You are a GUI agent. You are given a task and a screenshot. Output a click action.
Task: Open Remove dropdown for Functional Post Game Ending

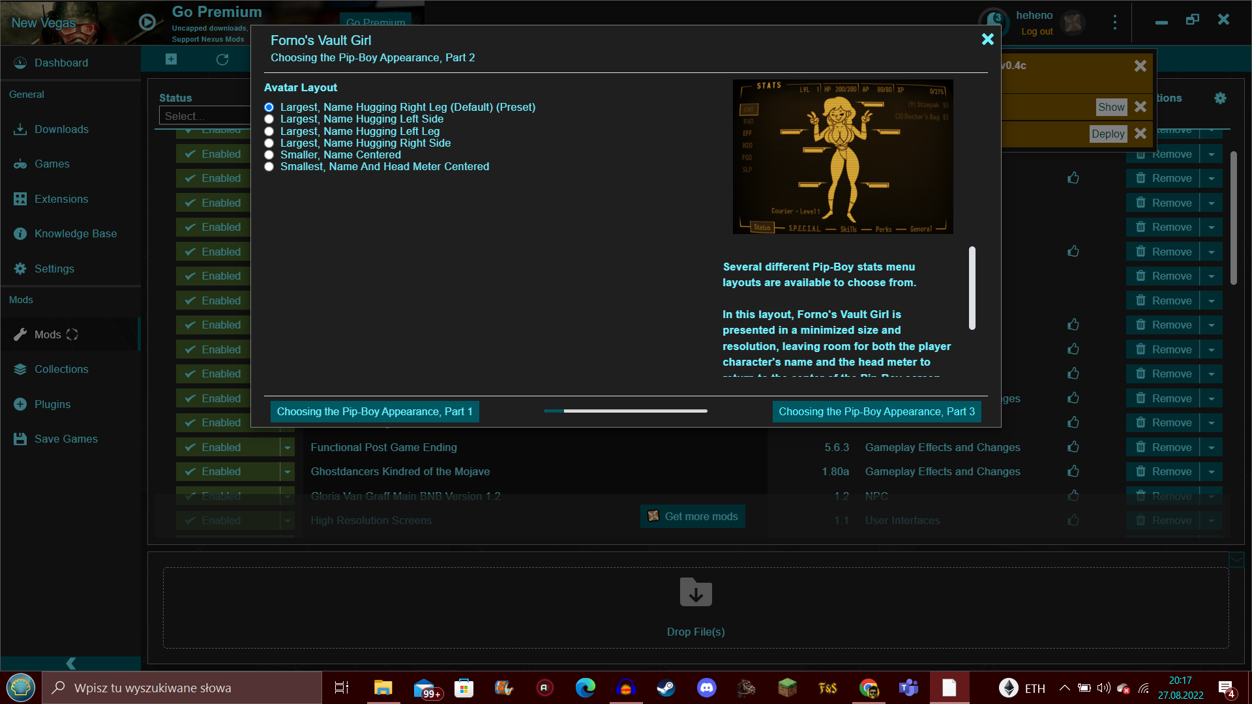point(1212,447)
